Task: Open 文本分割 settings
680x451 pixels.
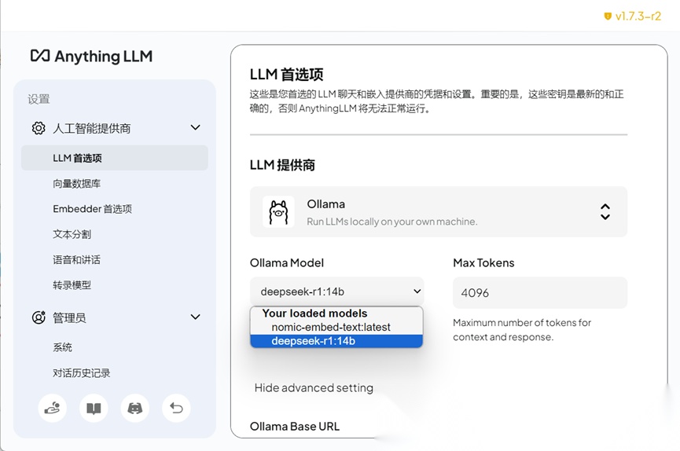Action: pyautogui.click(x=72, y=234)
